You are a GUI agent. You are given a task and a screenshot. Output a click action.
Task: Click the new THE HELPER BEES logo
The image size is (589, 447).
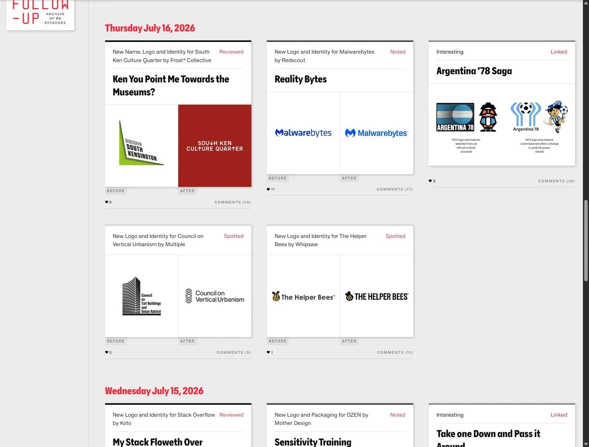377,296
